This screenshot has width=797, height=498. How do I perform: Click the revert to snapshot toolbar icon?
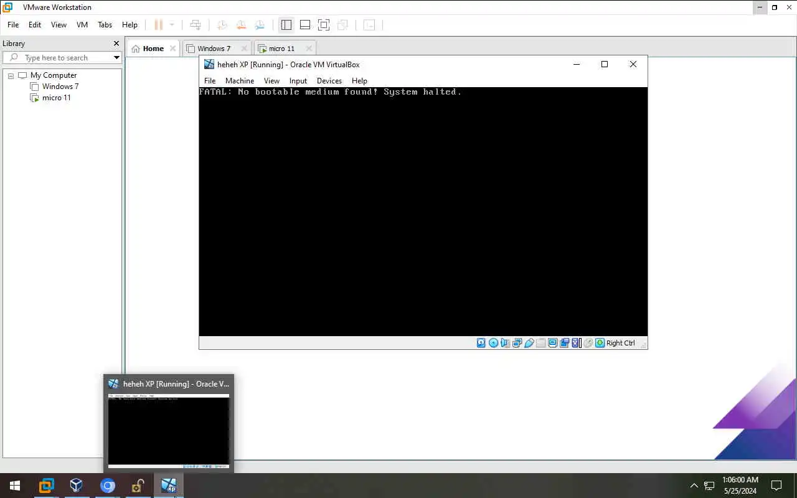(x=241, y=25)
